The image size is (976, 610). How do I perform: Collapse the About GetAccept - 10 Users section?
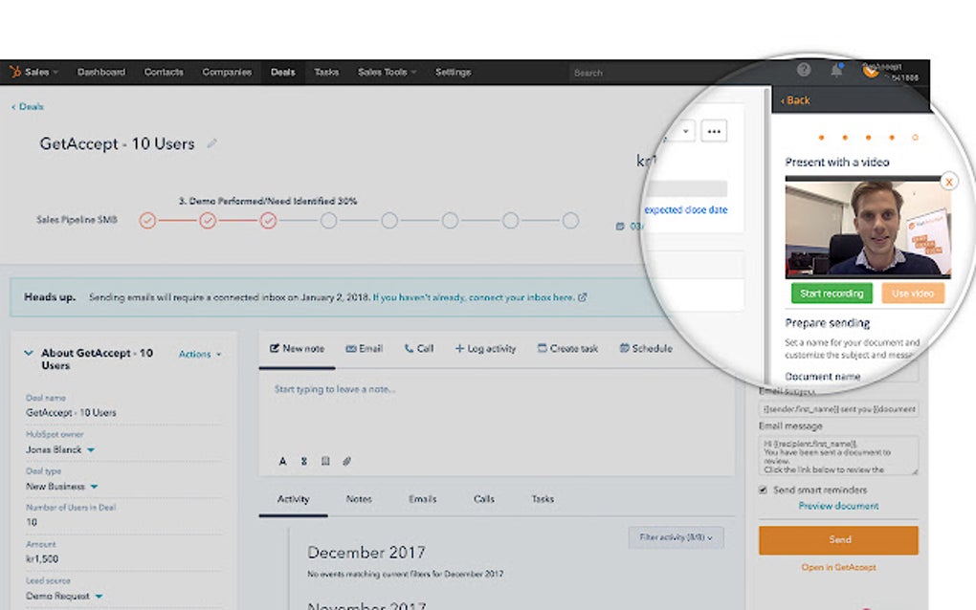pyautogui.click(x=29, y=353)
